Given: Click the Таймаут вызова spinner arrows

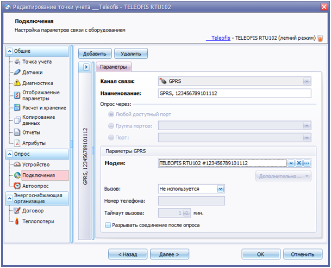Looking at the screenshot, I should (x=186, y=213).
